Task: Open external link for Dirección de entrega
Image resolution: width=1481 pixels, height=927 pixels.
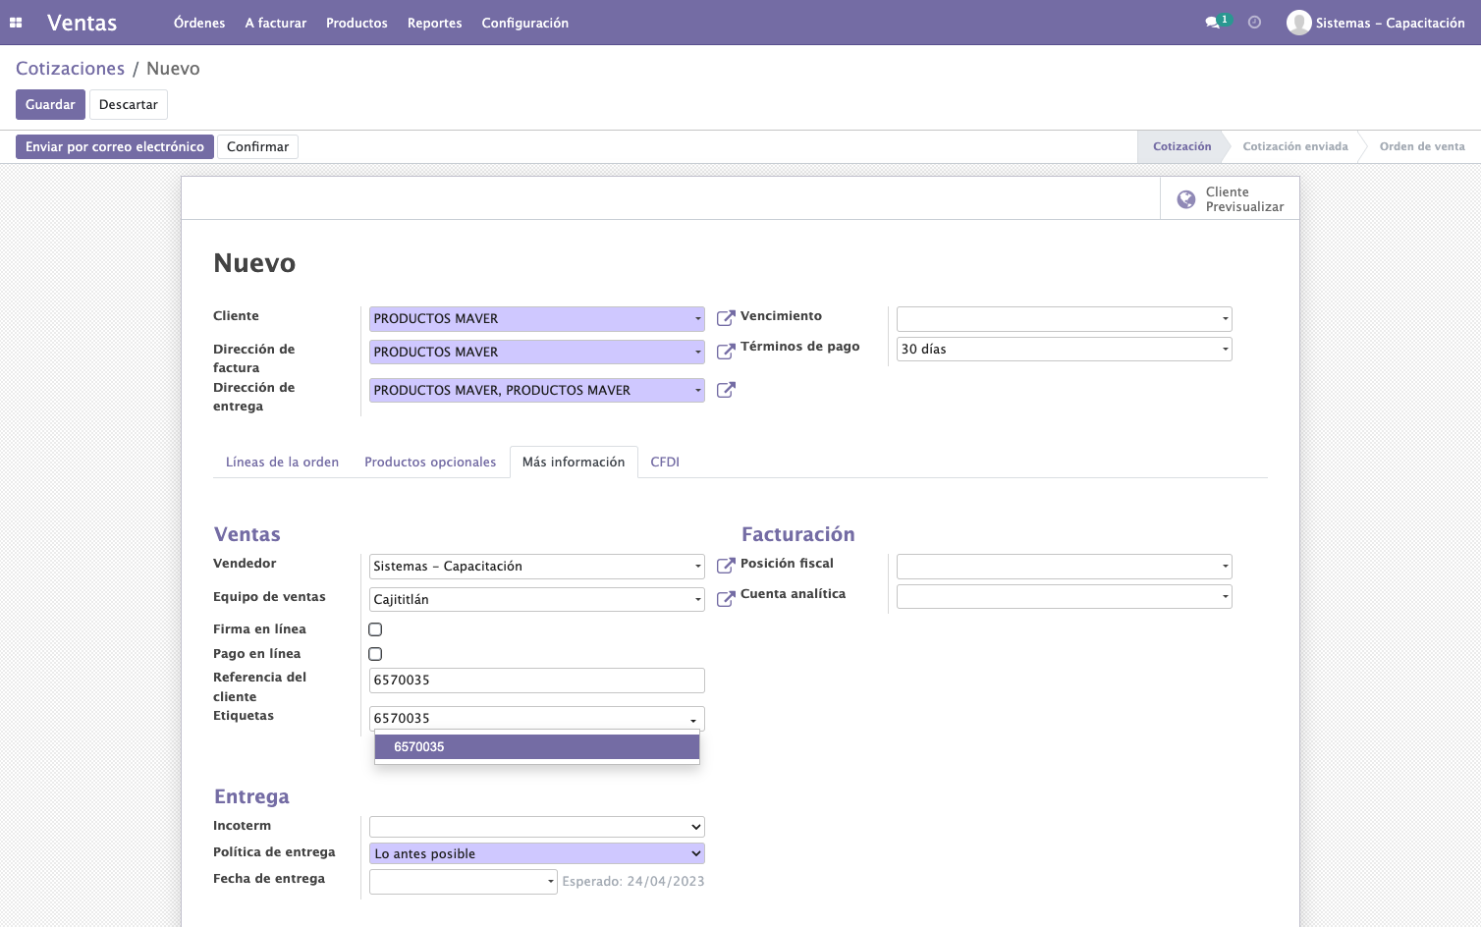Action: point(726,390)
